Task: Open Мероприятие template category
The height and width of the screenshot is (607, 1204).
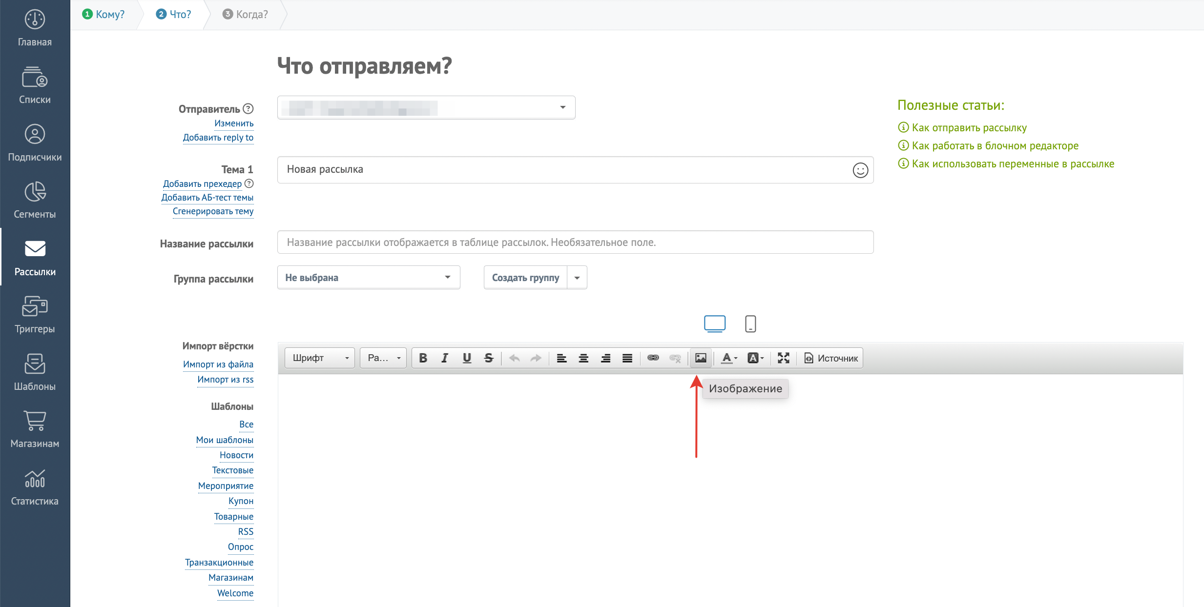Action: 226,486
